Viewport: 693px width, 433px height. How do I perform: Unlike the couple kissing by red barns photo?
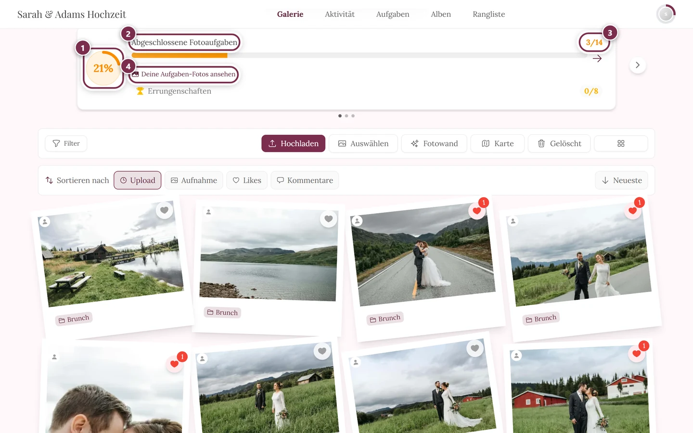pyautogui.click(x=636, y=354)
